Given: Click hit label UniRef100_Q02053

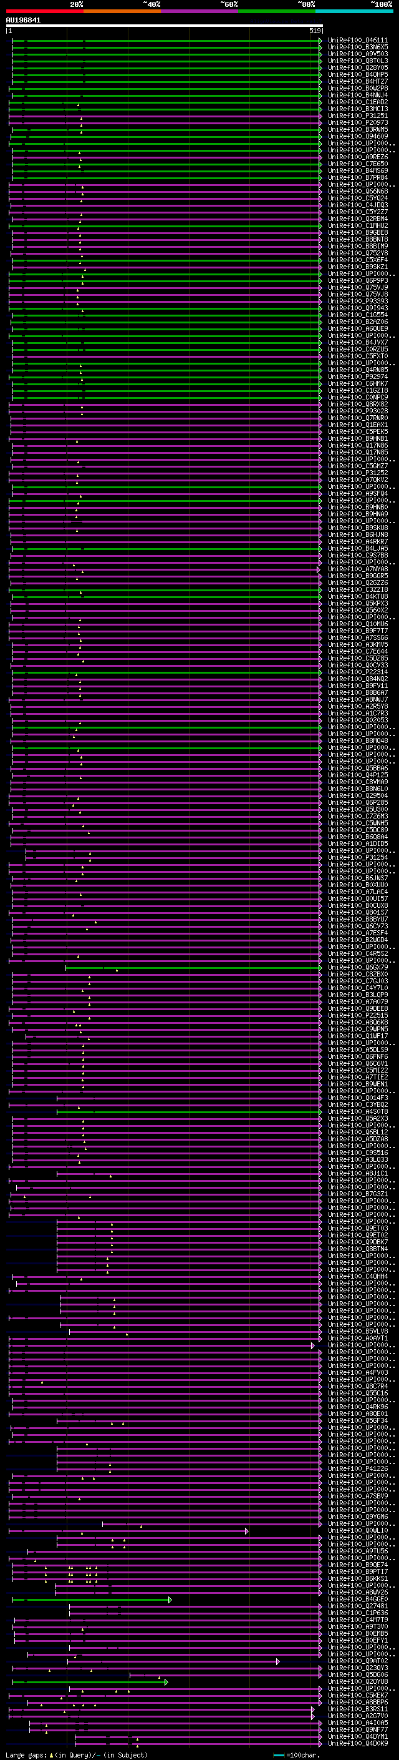Looking at the screenshot, I should point(358,720).
